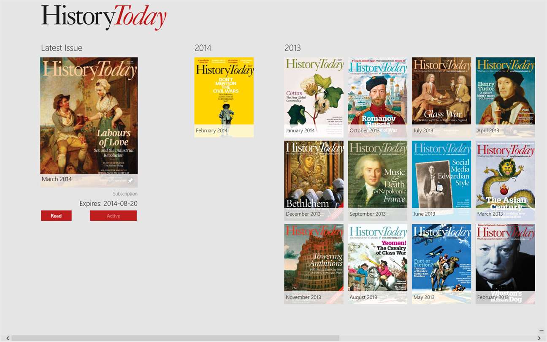Select the April 2013 Henry Tudor cover

point(505,97)
